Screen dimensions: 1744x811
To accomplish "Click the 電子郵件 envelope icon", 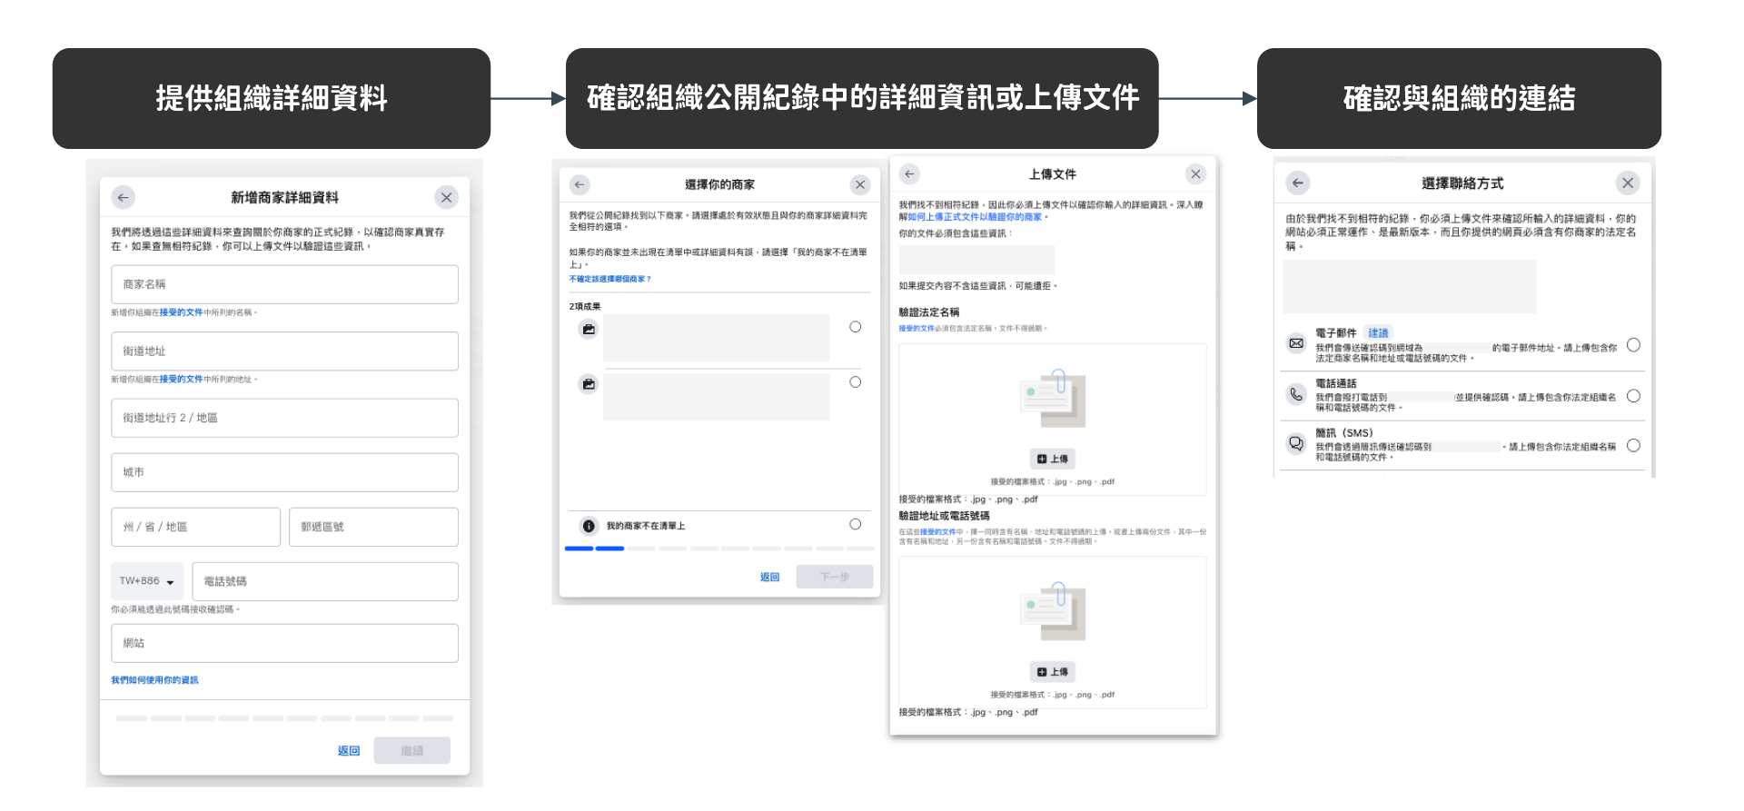I will pos(1296,343).
